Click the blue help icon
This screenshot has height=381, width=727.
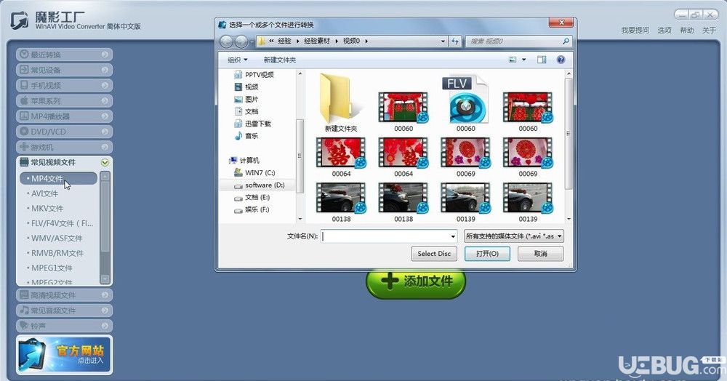(561, 60)
